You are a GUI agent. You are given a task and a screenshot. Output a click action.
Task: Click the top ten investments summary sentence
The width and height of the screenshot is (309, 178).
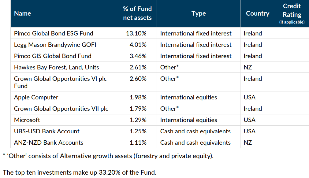80,172
